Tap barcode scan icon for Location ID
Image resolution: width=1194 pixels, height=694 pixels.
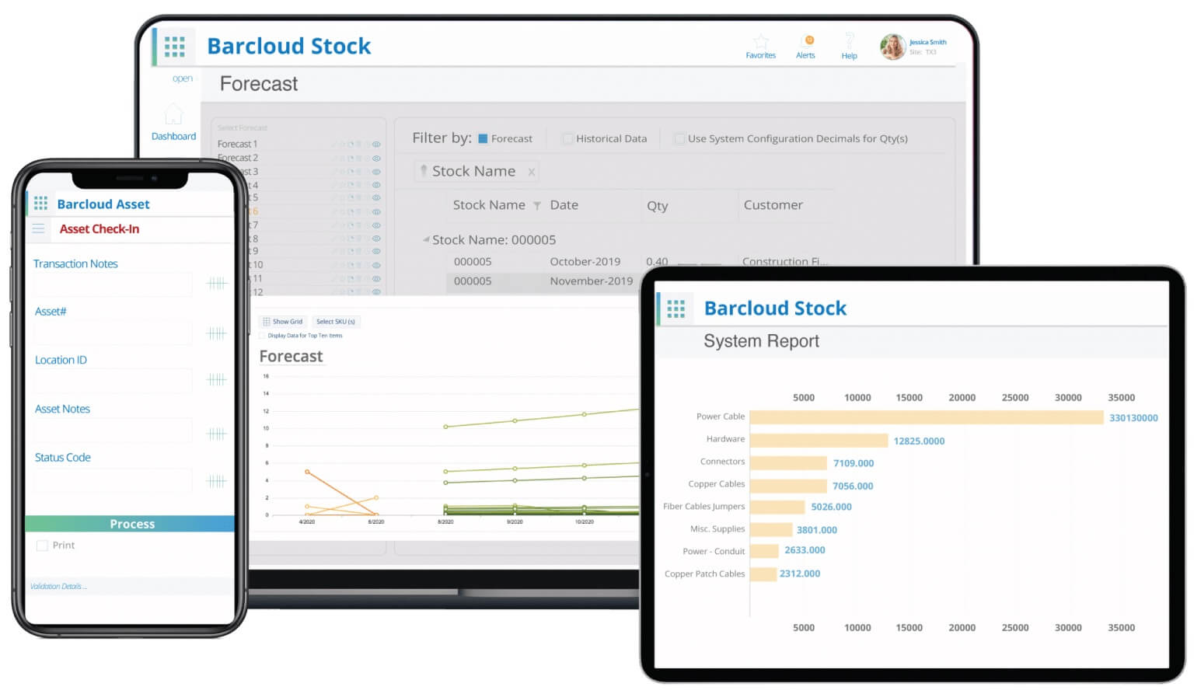click(x=216, y=379)
